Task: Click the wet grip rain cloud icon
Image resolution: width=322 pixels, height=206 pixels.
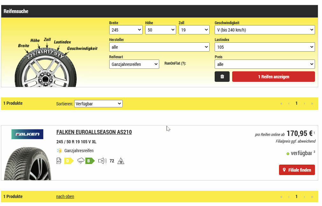Action: [x=81, y=161]
